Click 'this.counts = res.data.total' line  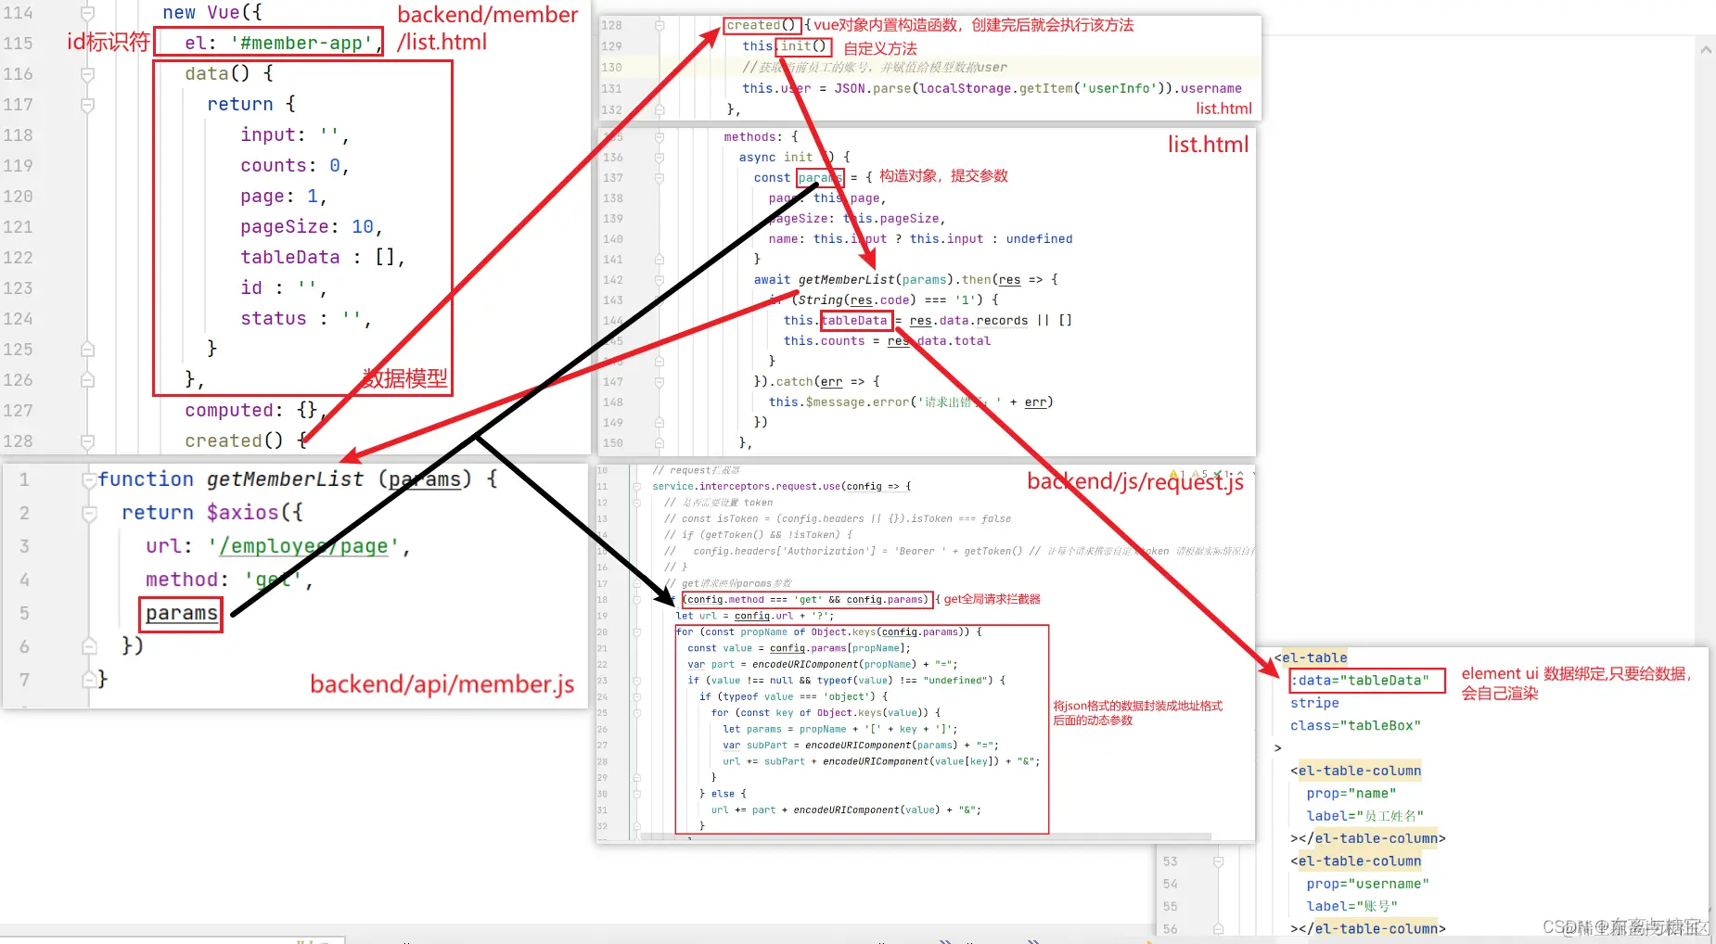pos(887,341)
